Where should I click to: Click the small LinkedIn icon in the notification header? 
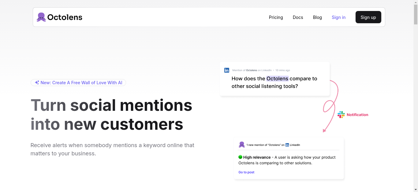pos(287,145)
